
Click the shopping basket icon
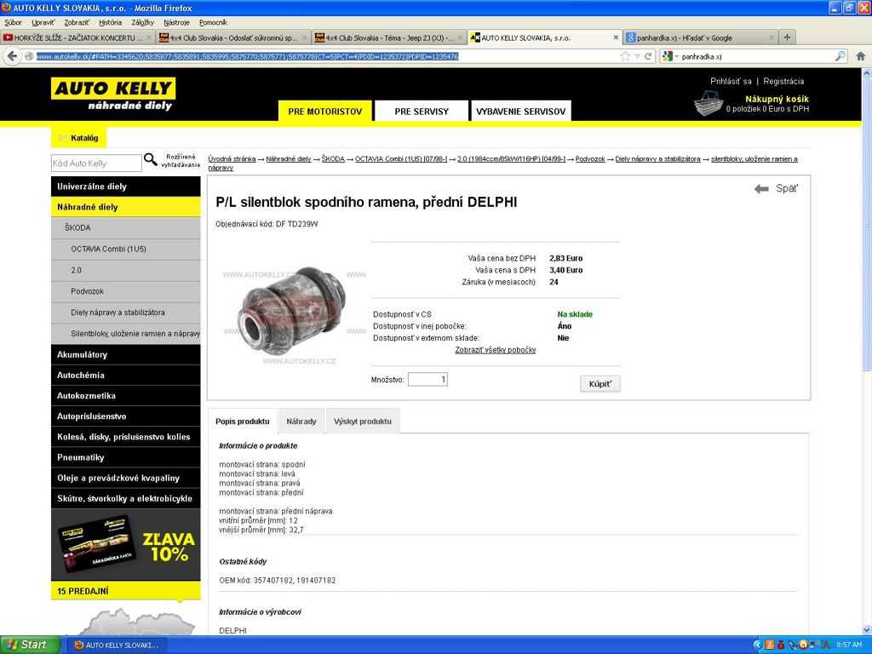click(x=708, y=103)
